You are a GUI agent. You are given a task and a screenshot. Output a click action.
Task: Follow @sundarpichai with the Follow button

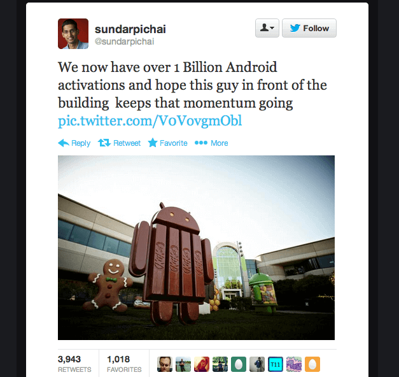tap(309, 28)
